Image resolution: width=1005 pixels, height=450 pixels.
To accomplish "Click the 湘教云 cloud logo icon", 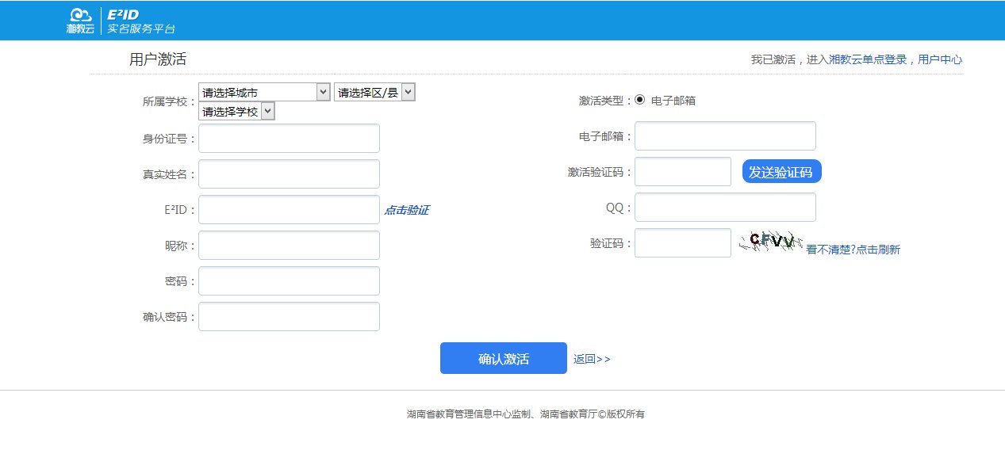I will 80,21.
